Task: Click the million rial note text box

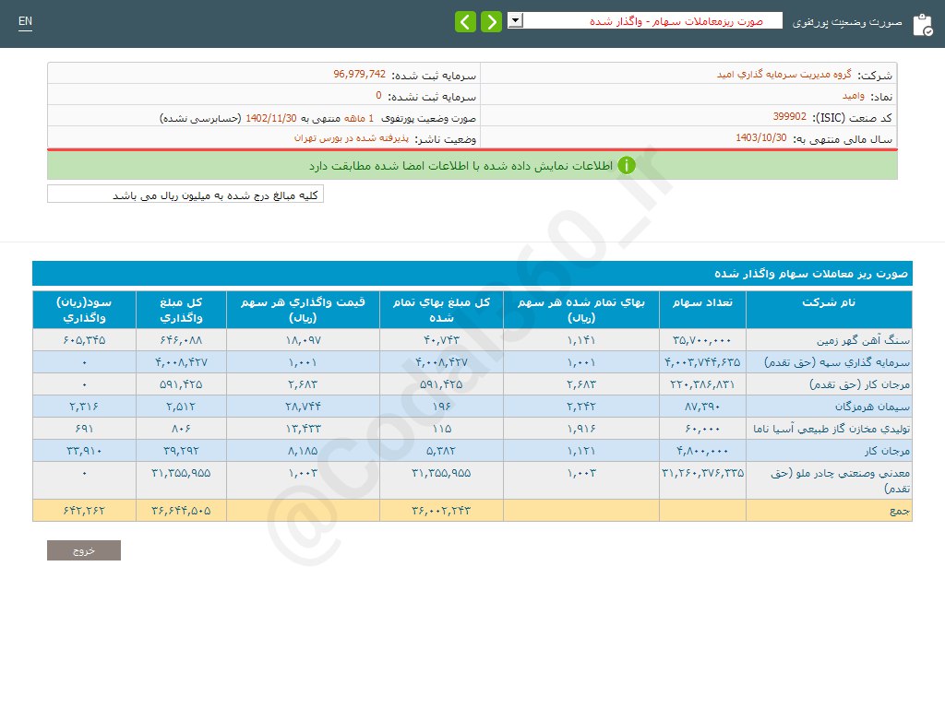Action: [185, 195]
